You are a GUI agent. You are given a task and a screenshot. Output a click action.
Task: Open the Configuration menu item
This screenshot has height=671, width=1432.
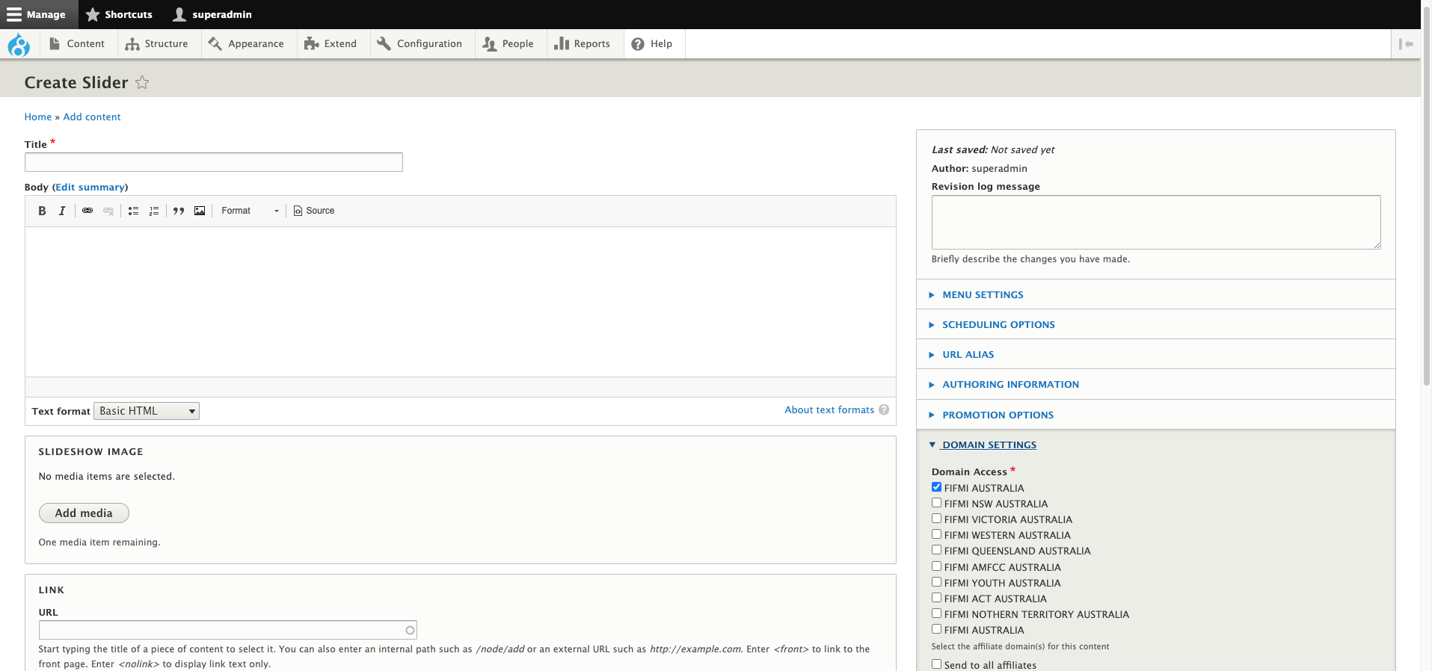(x=420, y=44)
